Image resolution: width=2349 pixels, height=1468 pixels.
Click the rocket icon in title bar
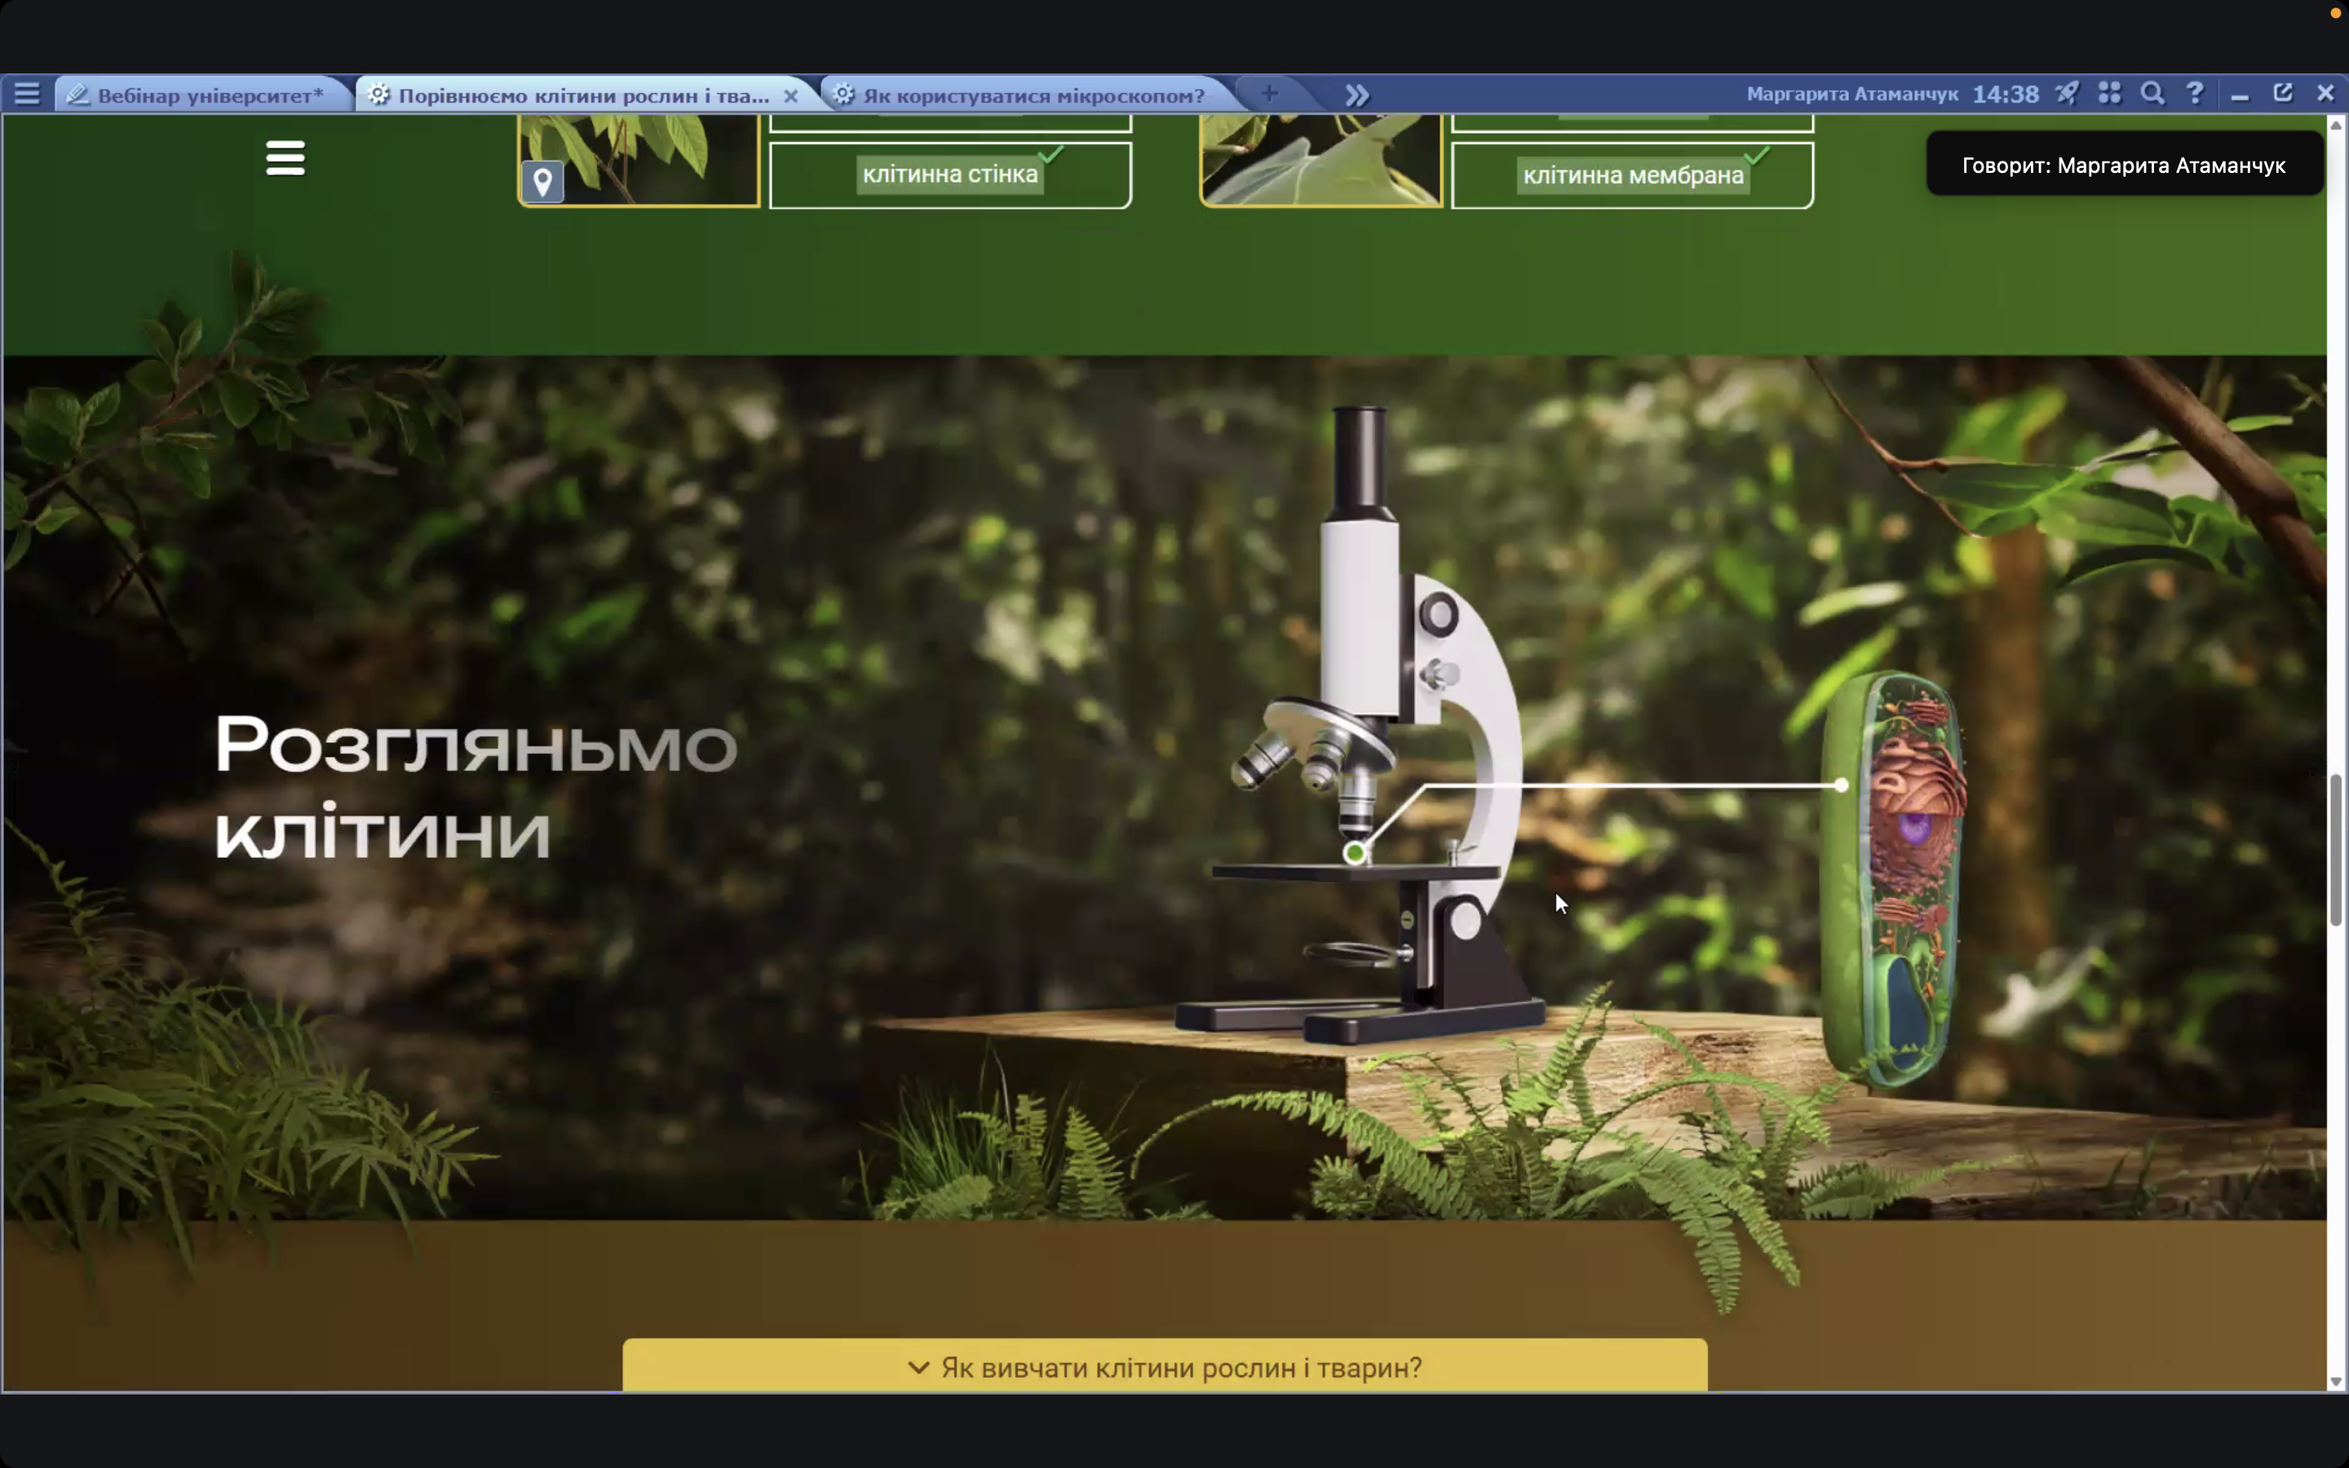2067,93
